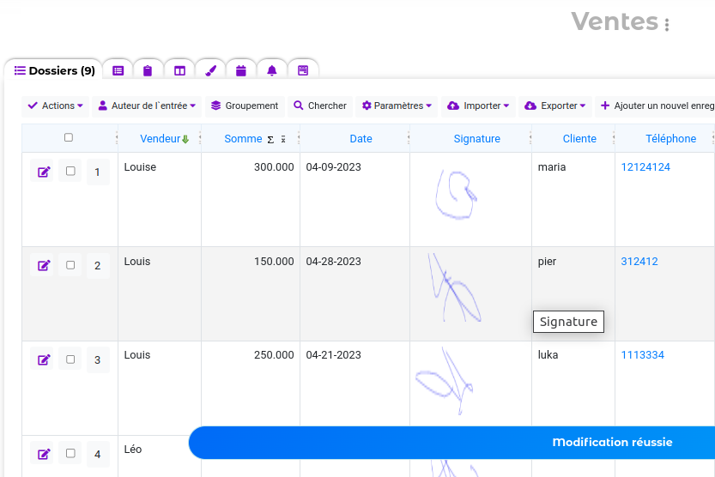Viewport: 715px width, 477px height.
Task: Edit row 1 using the pencil icon
Action: [44, 172]
